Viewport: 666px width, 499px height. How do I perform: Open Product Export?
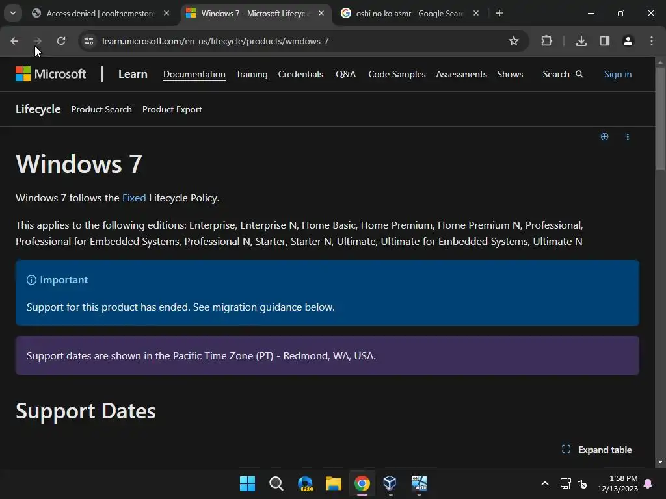coord(172,109)
